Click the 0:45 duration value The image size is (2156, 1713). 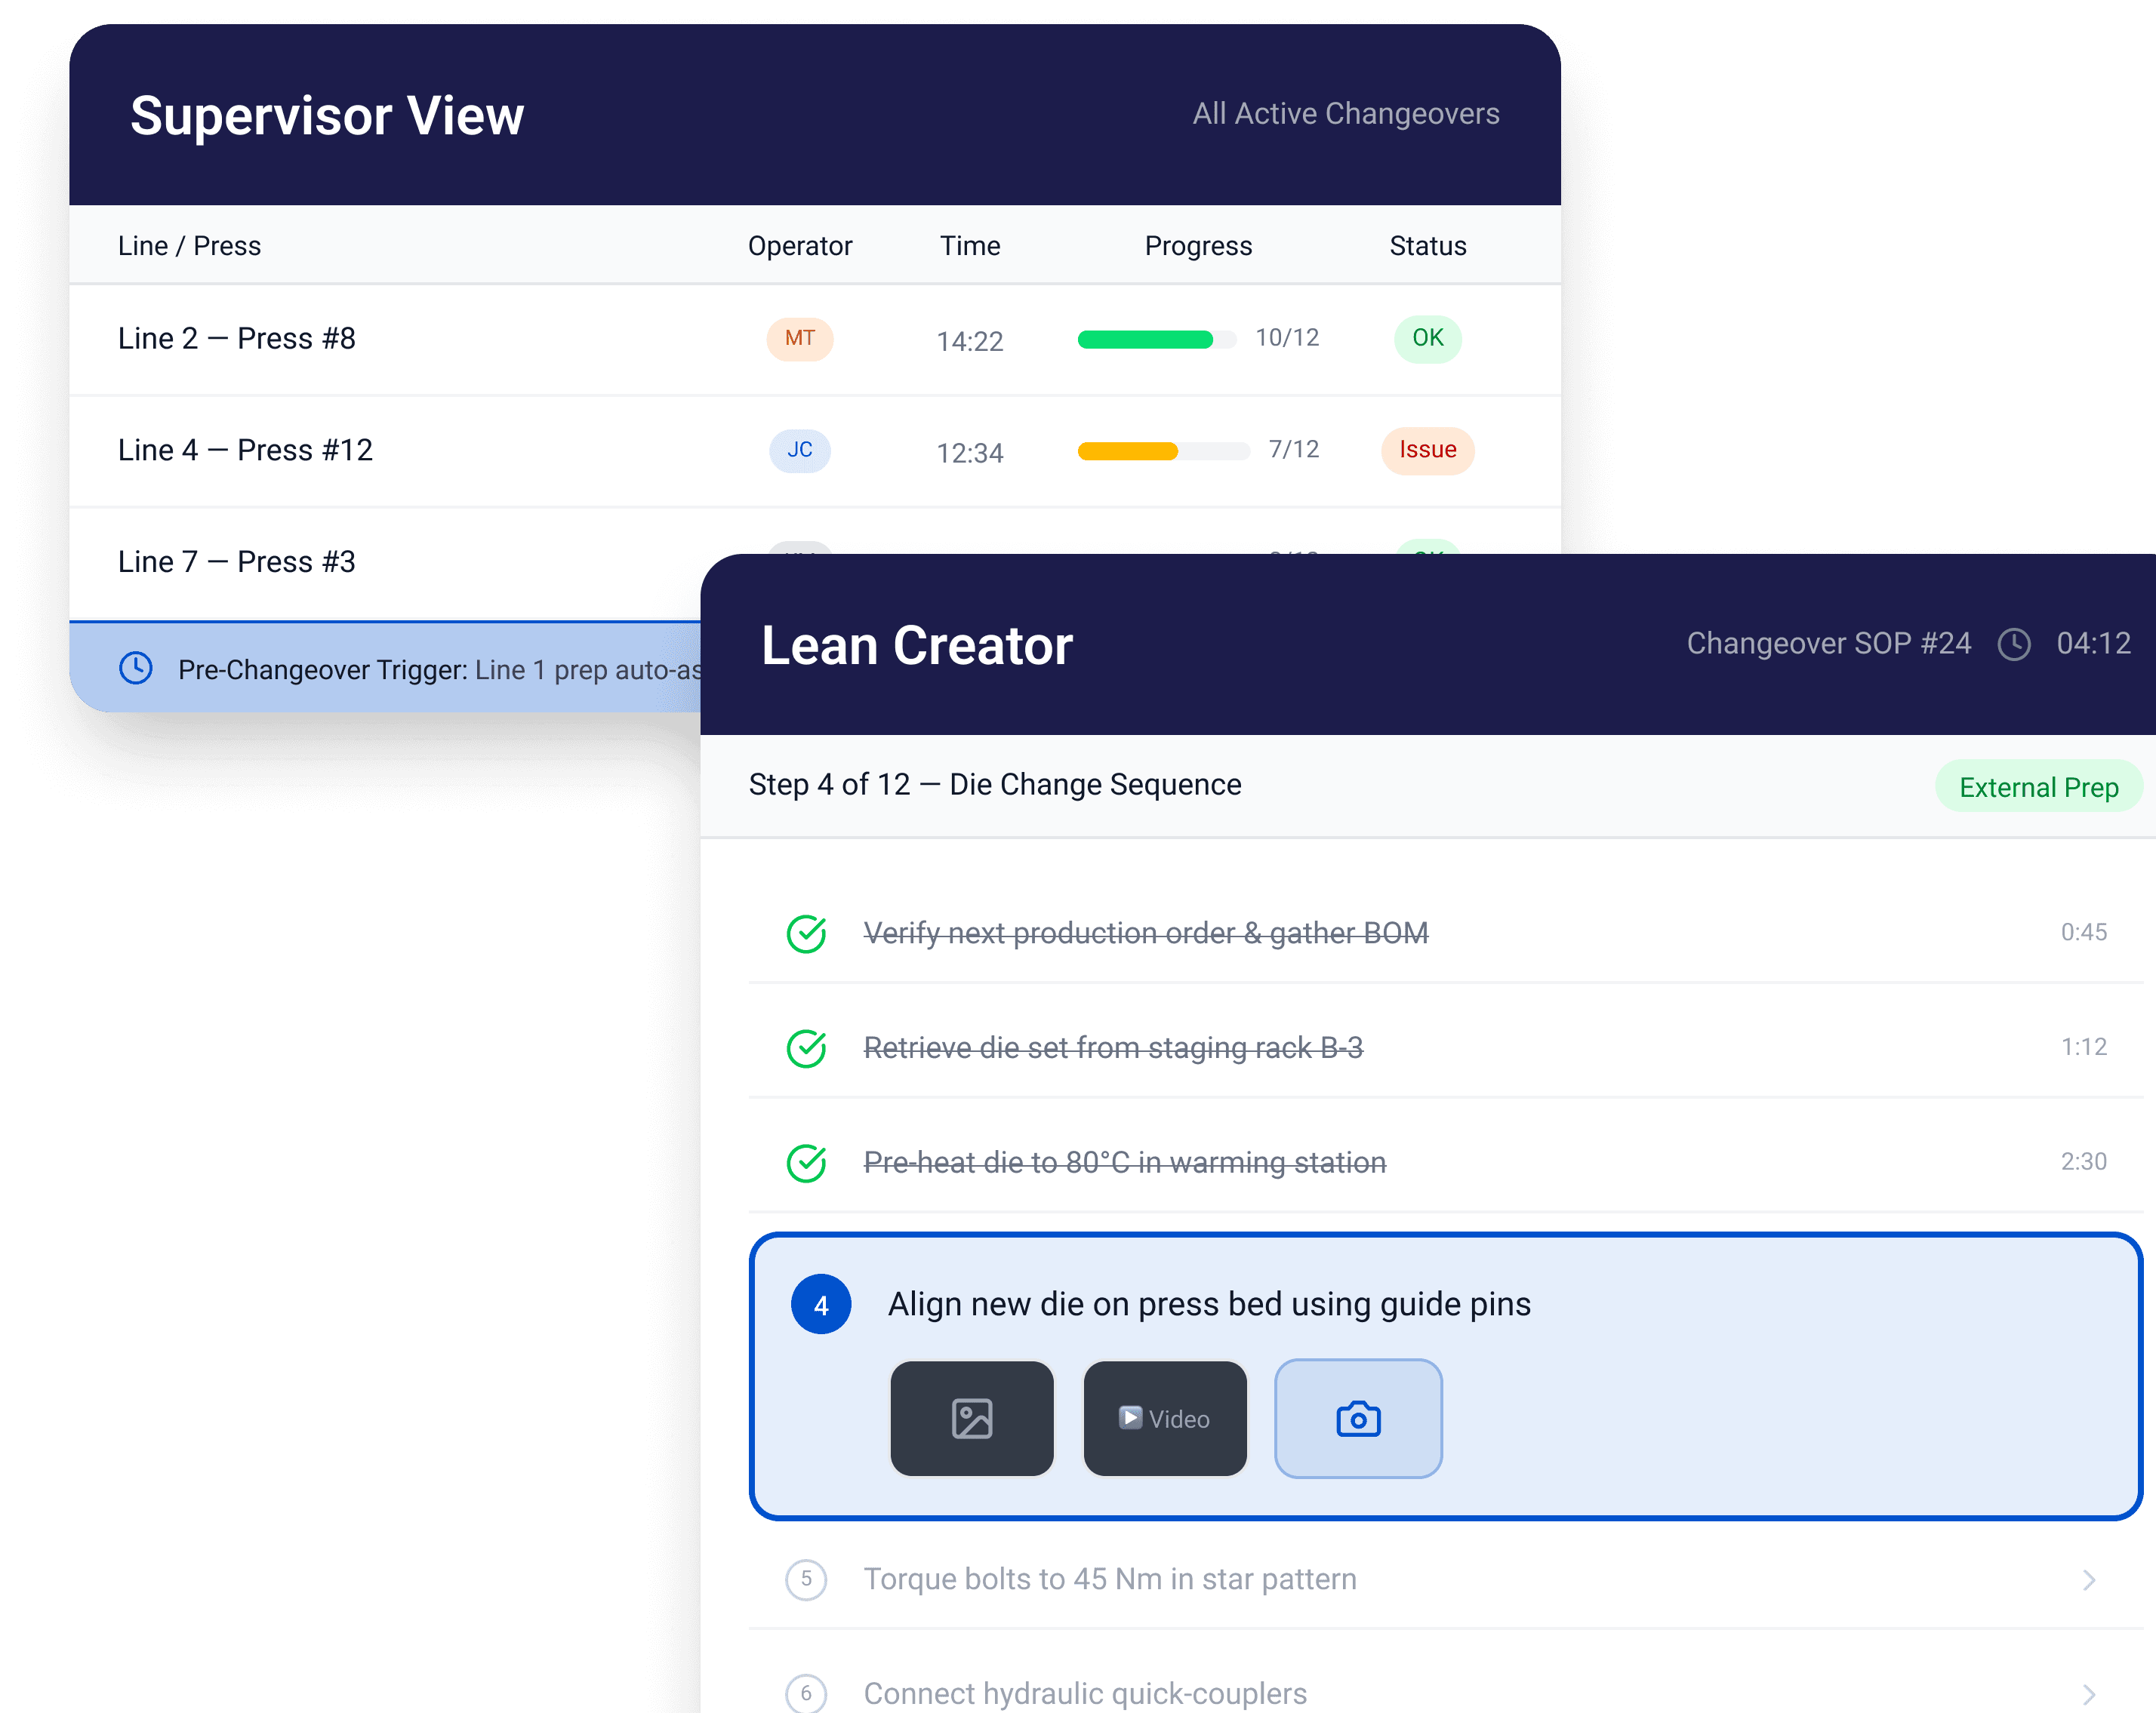point(2083,931)
